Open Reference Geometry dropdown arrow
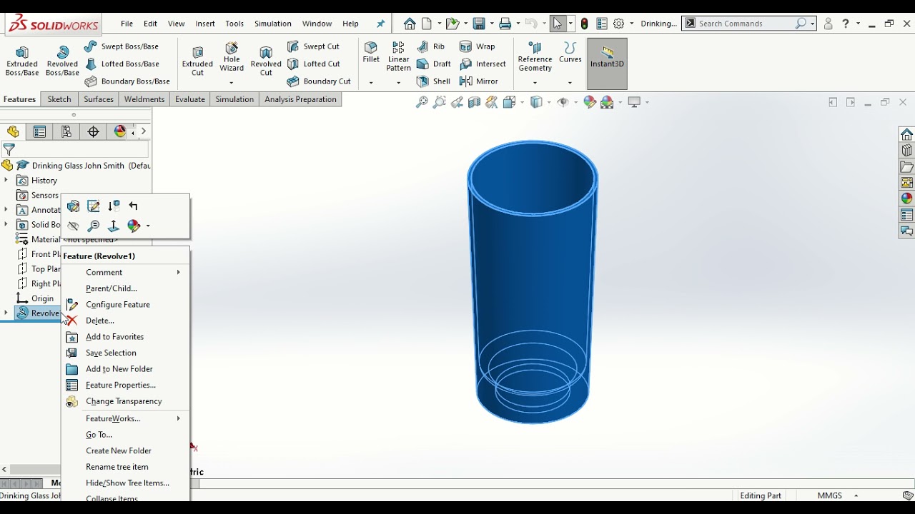This screenshot has height=514, width=915. (x=535, y=83)
